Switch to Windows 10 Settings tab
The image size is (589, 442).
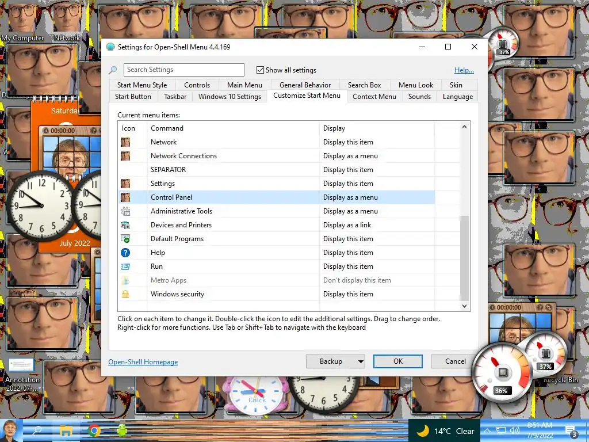tap(230, 97)
